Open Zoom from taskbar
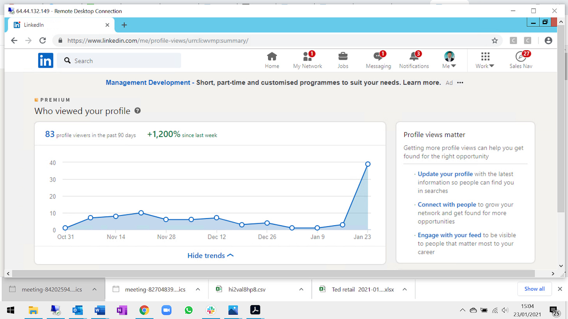The image size is (568, 319). click(x=167, y=310)
